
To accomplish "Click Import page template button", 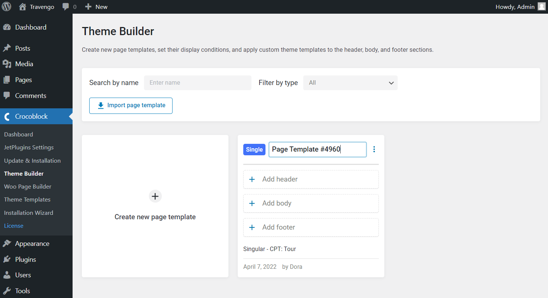I will (131, 106).
